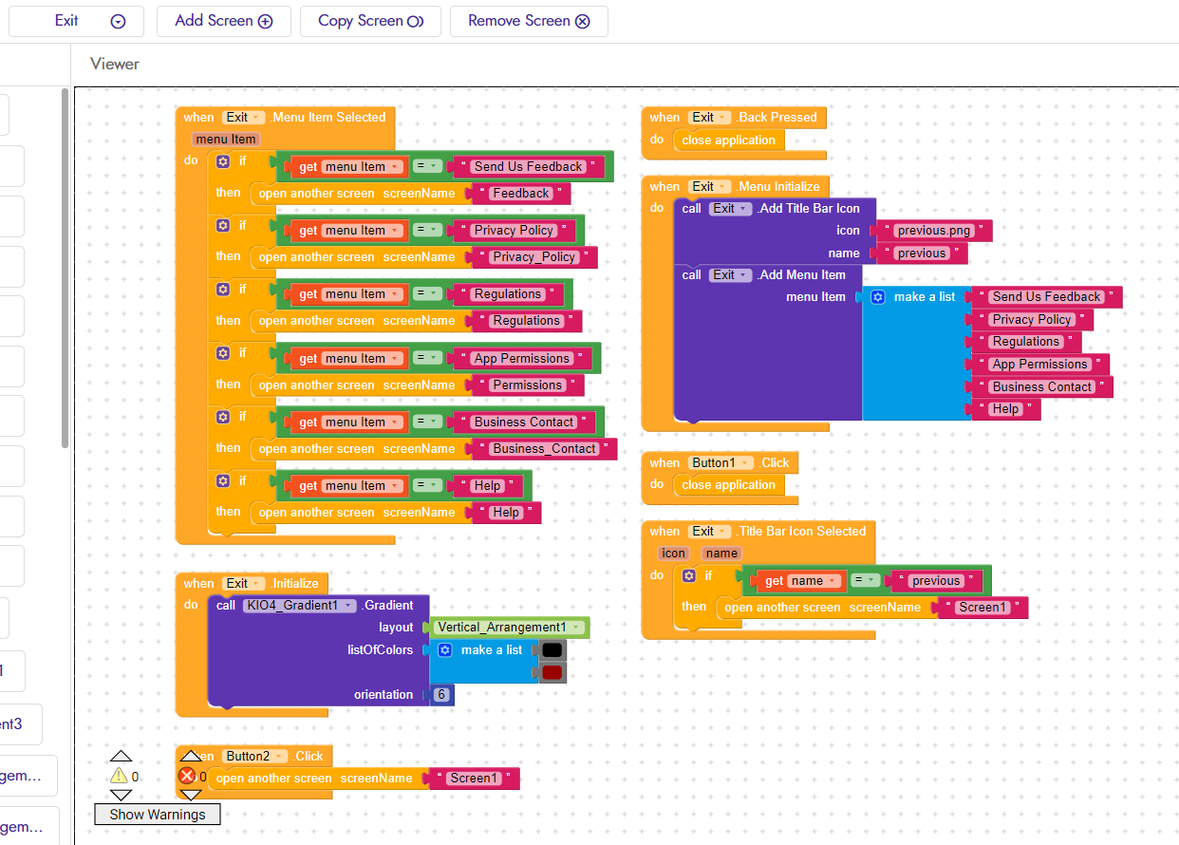The width and height of the screenshot is (1179, 845).
Task: Click the yellow warning triangle icon
Action: (120, 777)
